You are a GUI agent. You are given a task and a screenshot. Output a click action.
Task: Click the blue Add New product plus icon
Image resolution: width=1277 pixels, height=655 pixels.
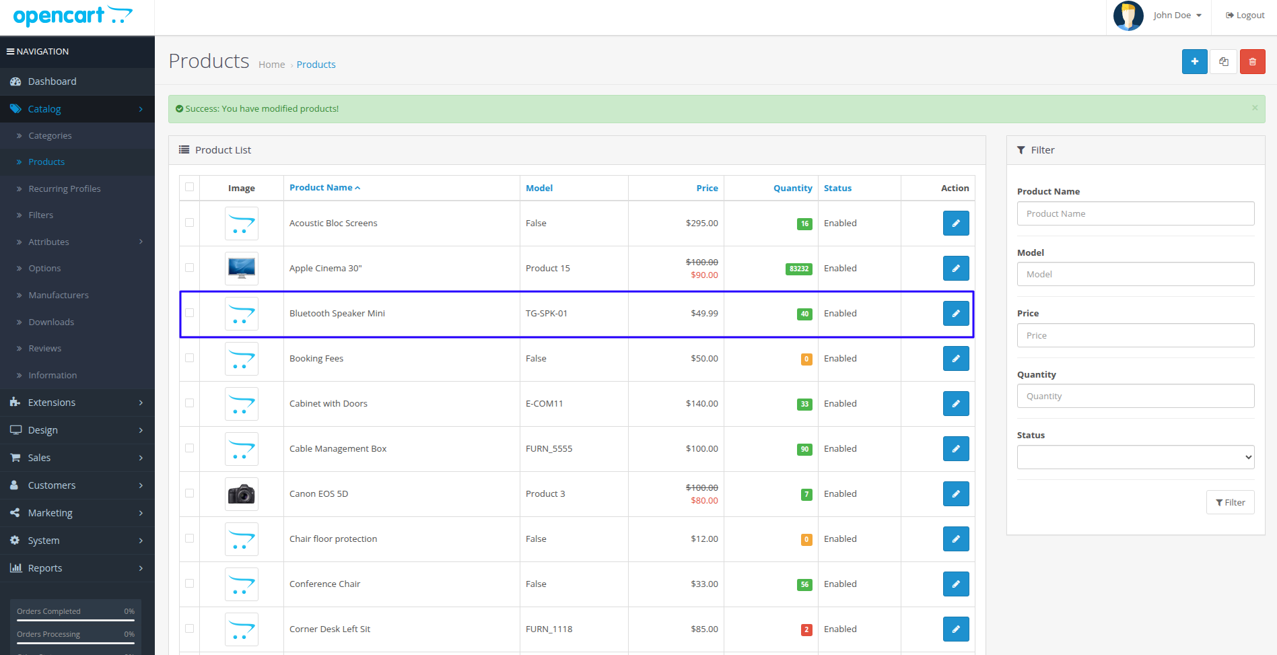[x=1194, y=62]
